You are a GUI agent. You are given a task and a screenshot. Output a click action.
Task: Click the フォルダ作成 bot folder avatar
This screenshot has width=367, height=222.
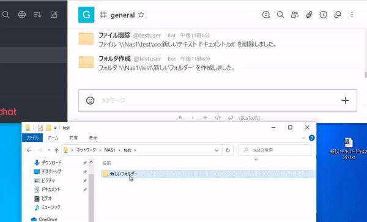click(x=86, y=62)
